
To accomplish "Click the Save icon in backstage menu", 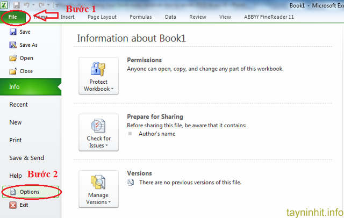I will (x=13, y=32).
